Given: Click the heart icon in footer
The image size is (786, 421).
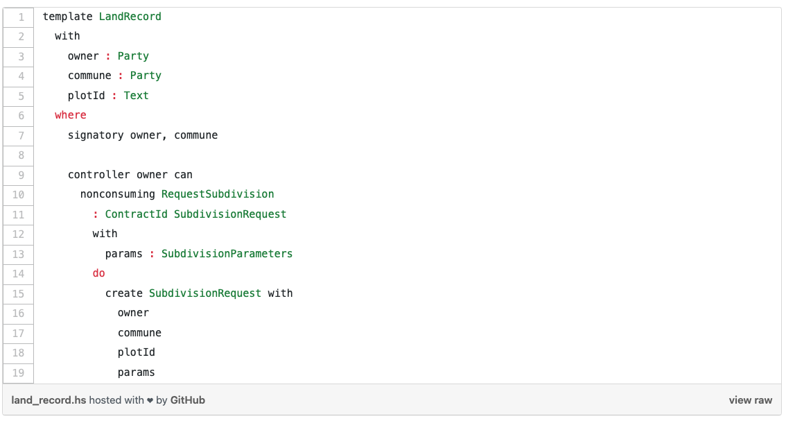Looking at the screenshot, I should [150, 400].
